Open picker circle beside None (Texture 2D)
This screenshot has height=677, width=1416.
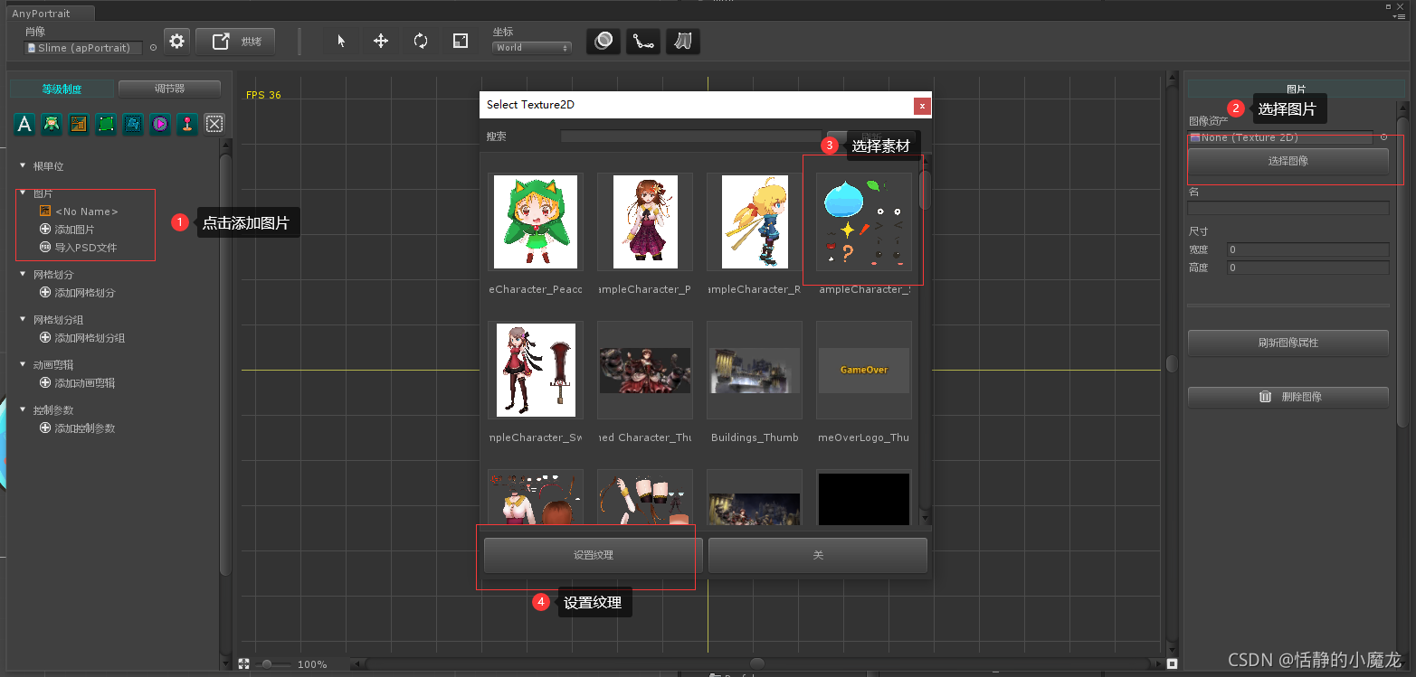tap(1383, 137)
